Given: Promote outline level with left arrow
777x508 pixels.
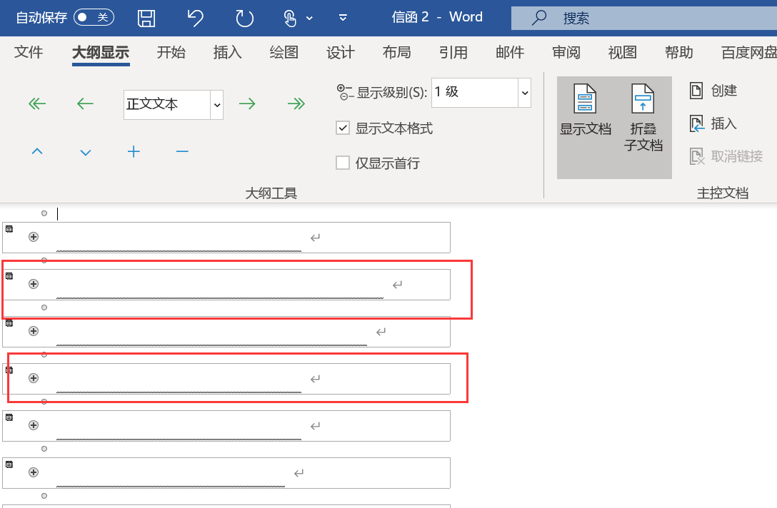Looking at the screenshot, I should (x=85, y=103).
